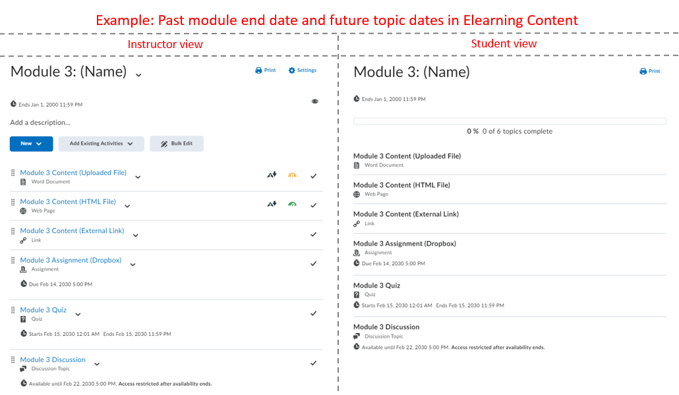Expand the chevron beside Module 3 Assignment (Dropbox)
The width and height of the screenshot is (679, 395).
pyautogui.click(x=133, y=263)
